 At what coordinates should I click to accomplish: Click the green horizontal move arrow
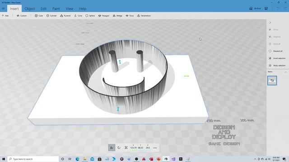pos(186,76)
